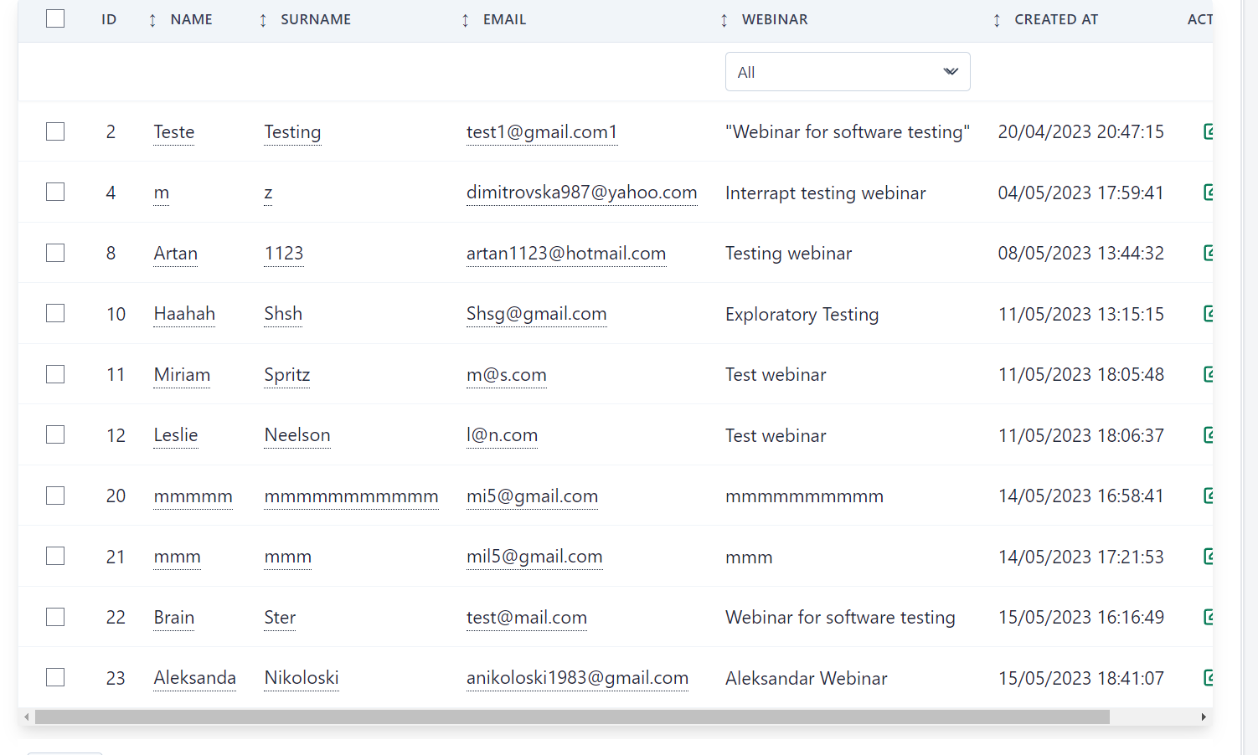Image resolution: width=1258 pixels, height=755 pixels.
Task: Open edit action for Artan's row
Action: 1208,253
